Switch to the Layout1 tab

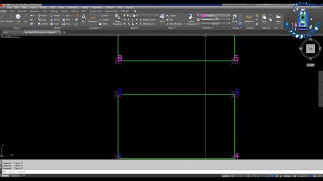16,175
